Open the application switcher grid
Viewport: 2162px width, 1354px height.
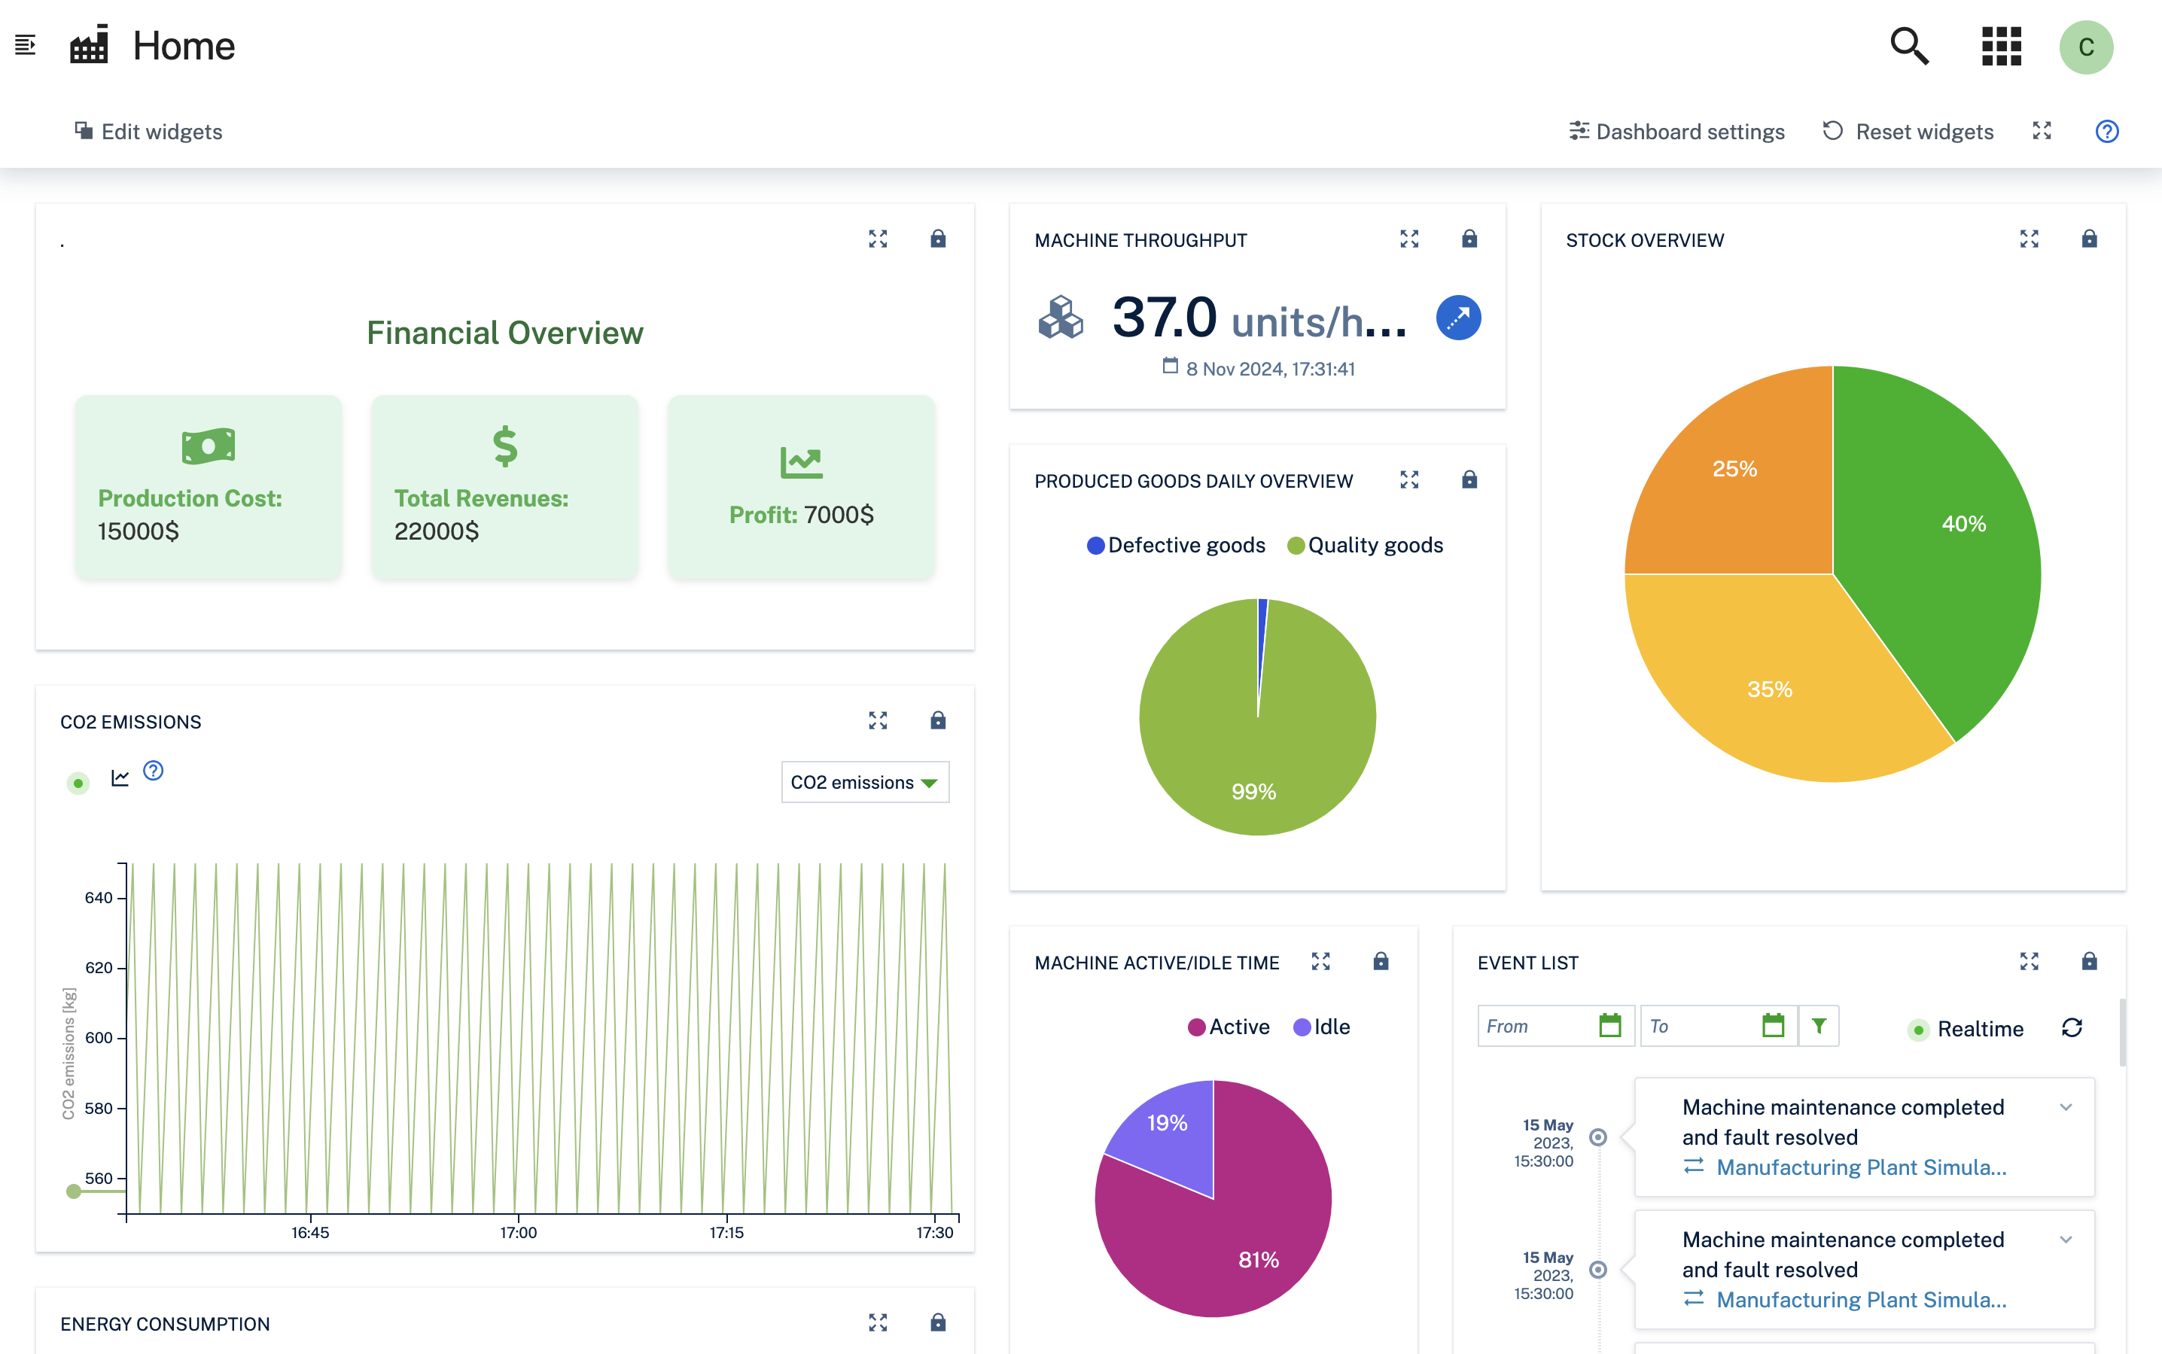(2001, 46)
